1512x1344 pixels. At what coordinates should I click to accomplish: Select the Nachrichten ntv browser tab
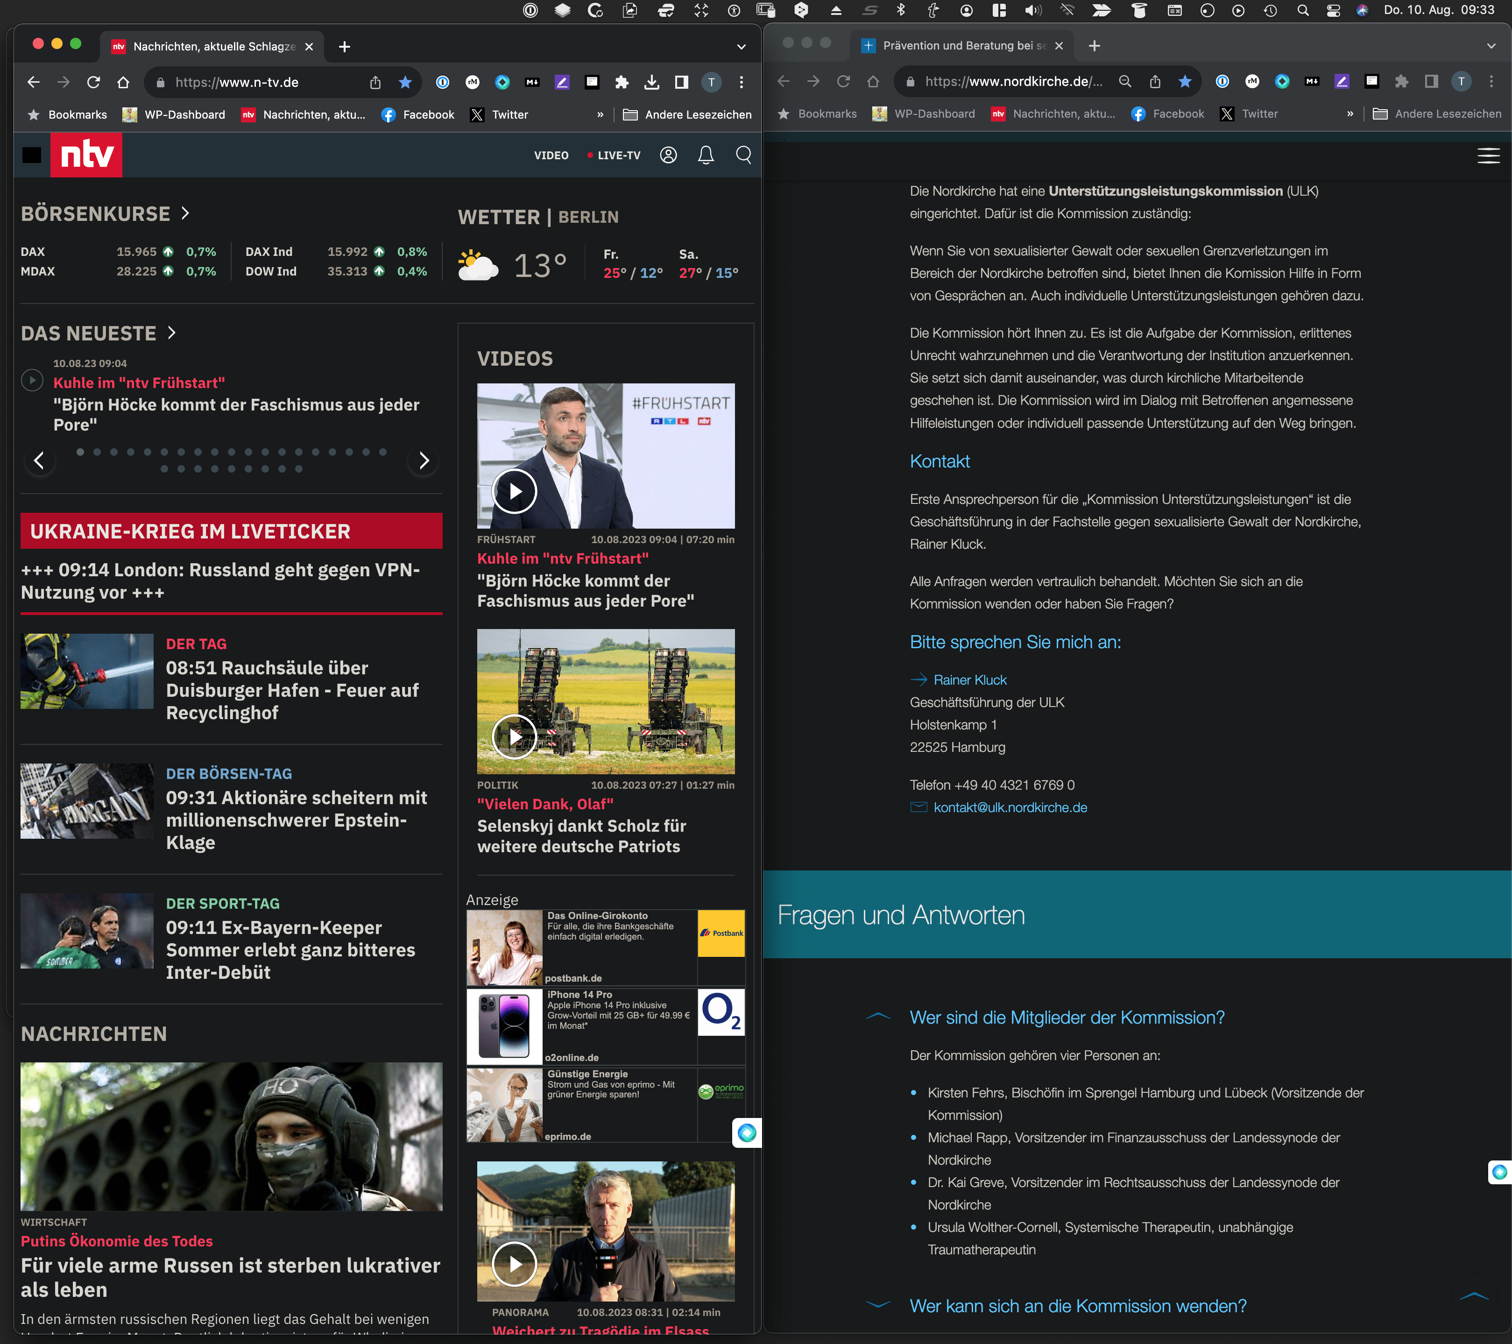pyautogui.click(x=212, y=47)
